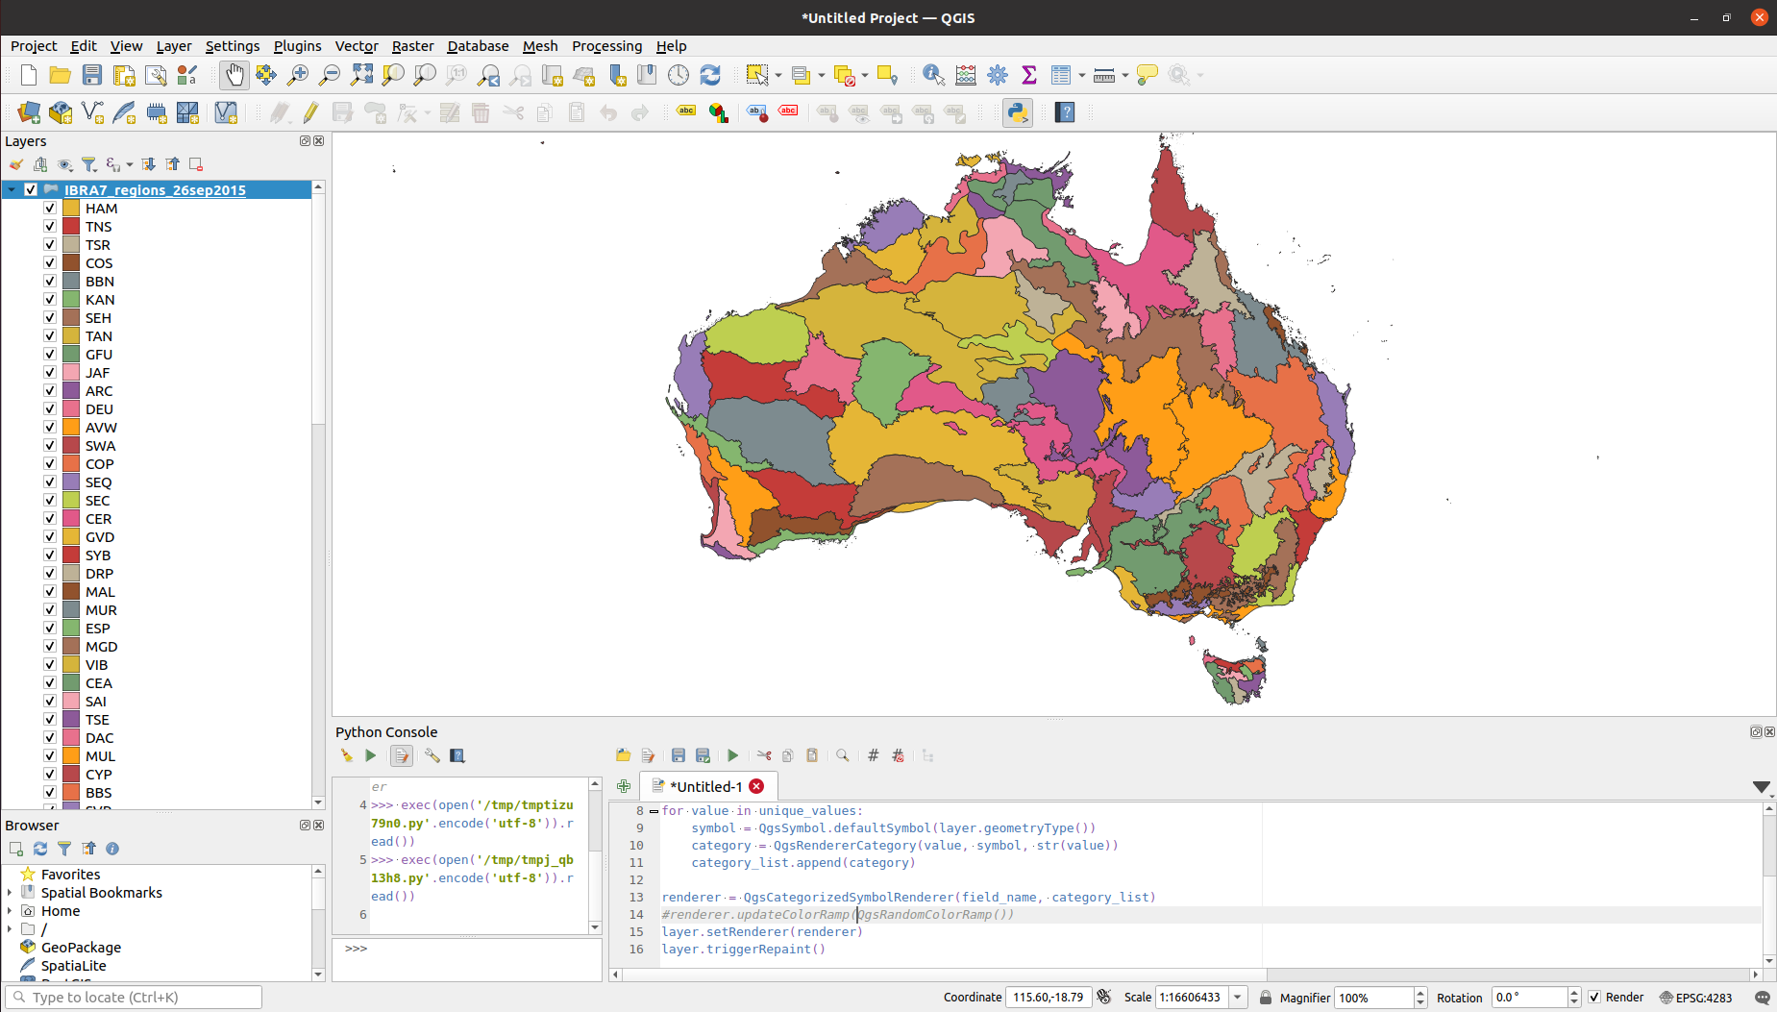
Task: Open the Plugins menu
Action: pyautogui.click(x=297, y=45)
